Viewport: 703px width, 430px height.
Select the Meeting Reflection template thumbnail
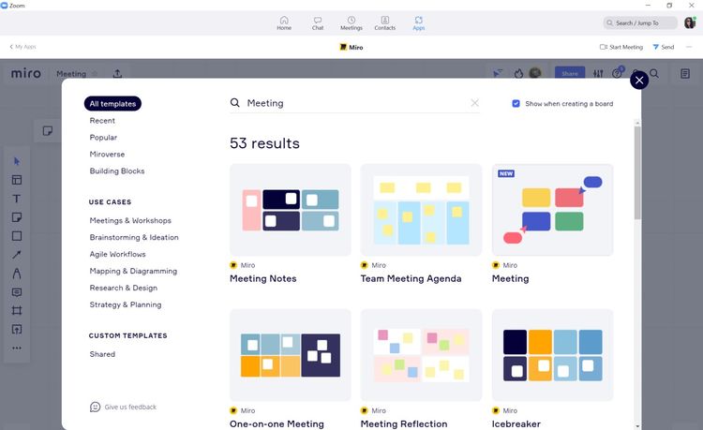click(421, 355)
